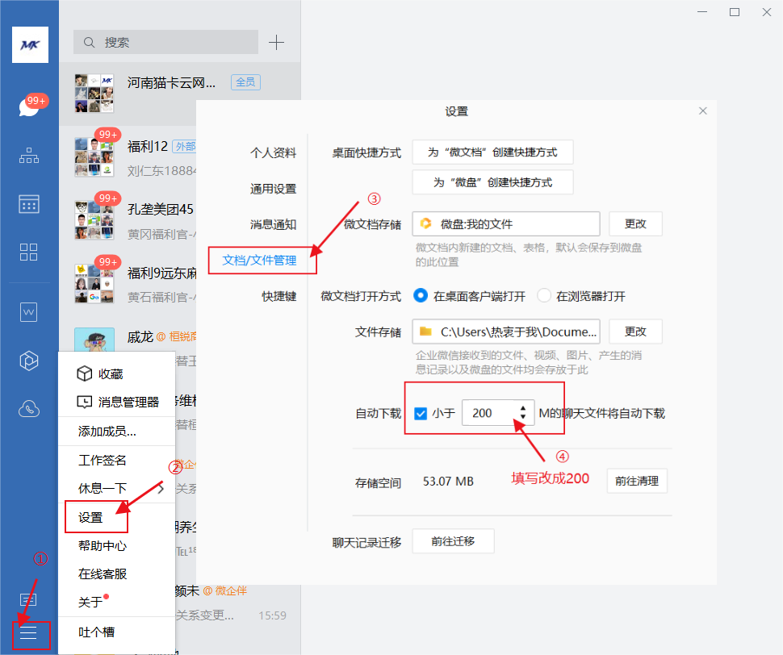This screenshot has height=655, width=783.
Task: Click 前往迁移 button
Action: pos(453,541)
